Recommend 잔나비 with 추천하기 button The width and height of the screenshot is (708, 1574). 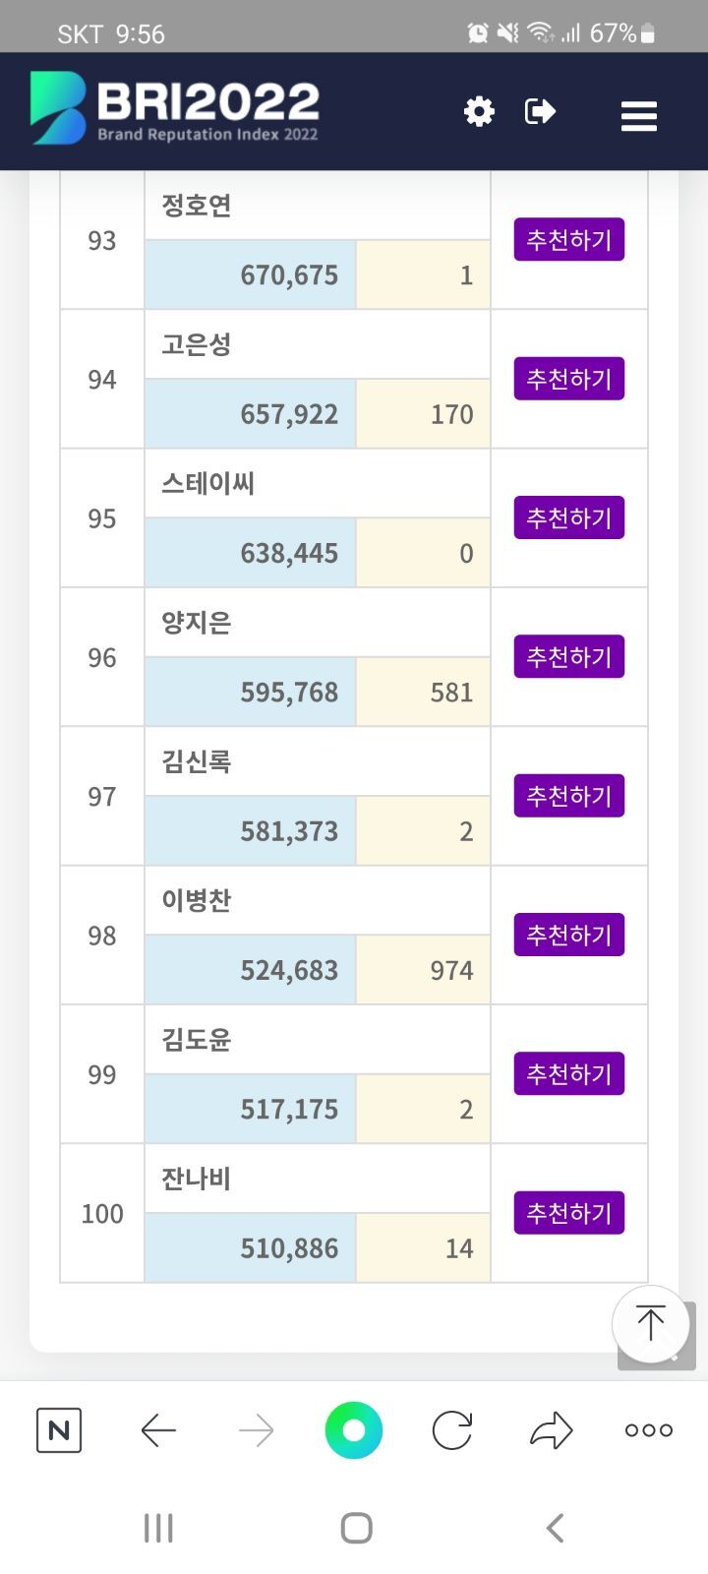click(569, 1213)
